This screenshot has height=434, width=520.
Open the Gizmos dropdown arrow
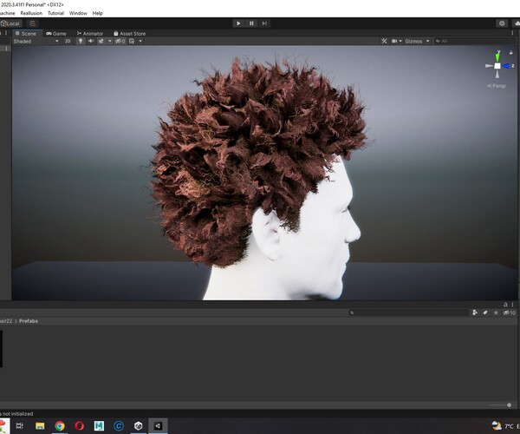coord(428,41)
